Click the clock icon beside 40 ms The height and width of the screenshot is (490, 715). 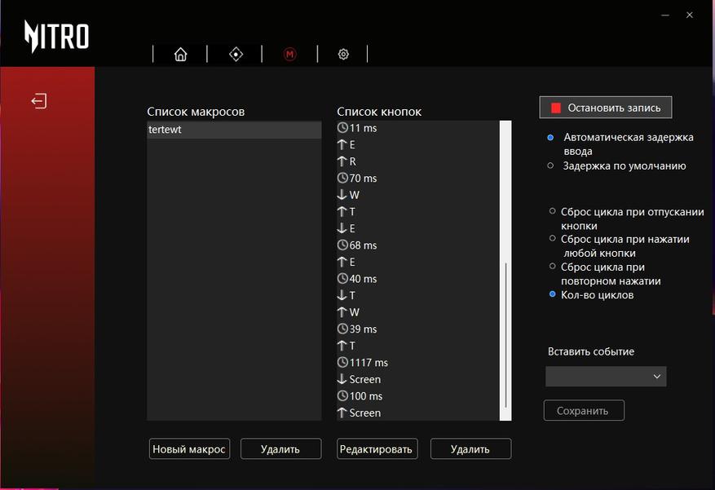tap(342, 279)
